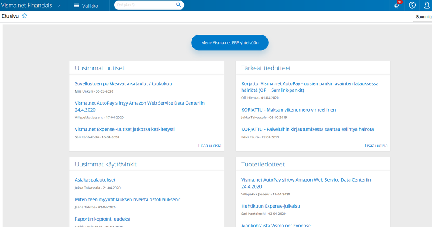Screen dimensions: 432x227
Task: Open Visma.net Expense -uutiset jatkossa keskitetysti
Action: click(x=125, y=129)
